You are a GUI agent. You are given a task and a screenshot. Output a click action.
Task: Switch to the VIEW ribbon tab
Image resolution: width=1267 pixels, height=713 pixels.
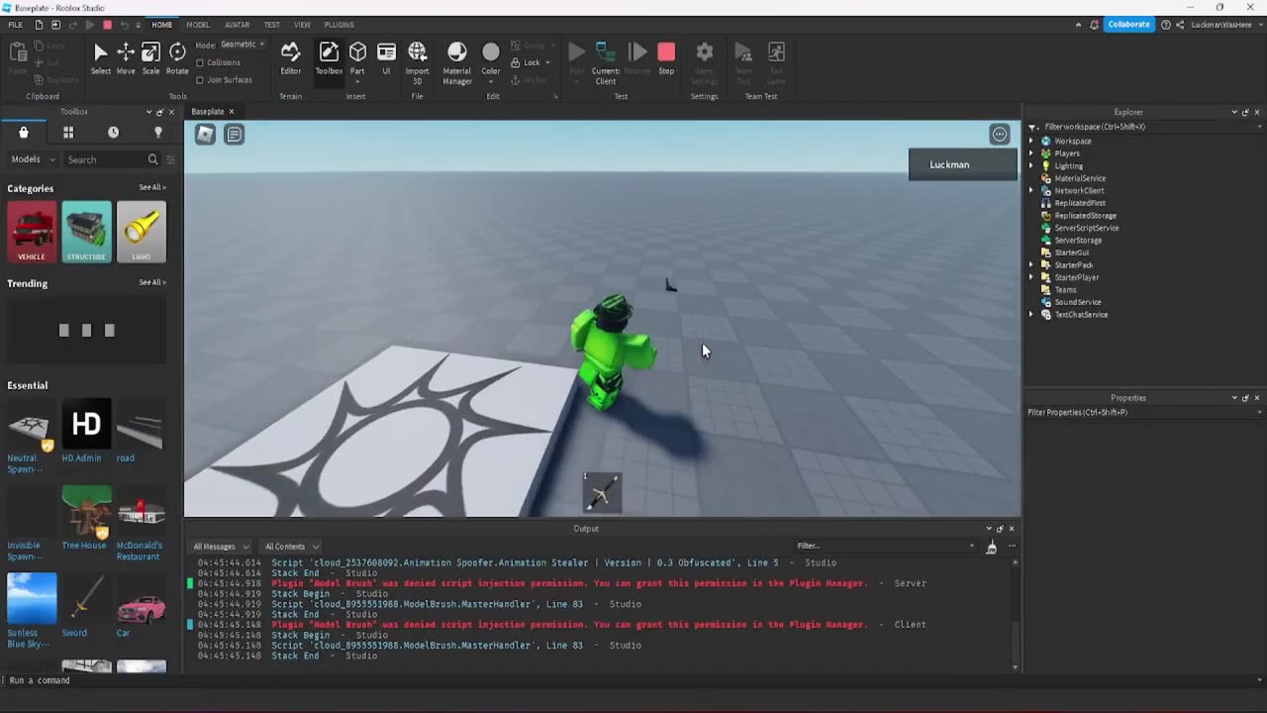(x=302, y=25)
